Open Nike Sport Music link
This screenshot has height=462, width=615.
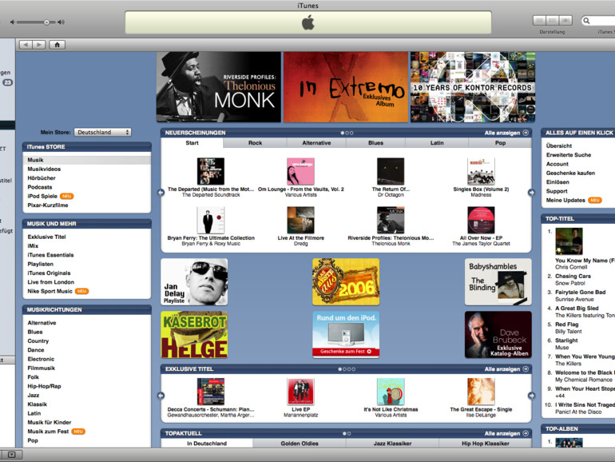pyautogui.click(x=50, y=291)
